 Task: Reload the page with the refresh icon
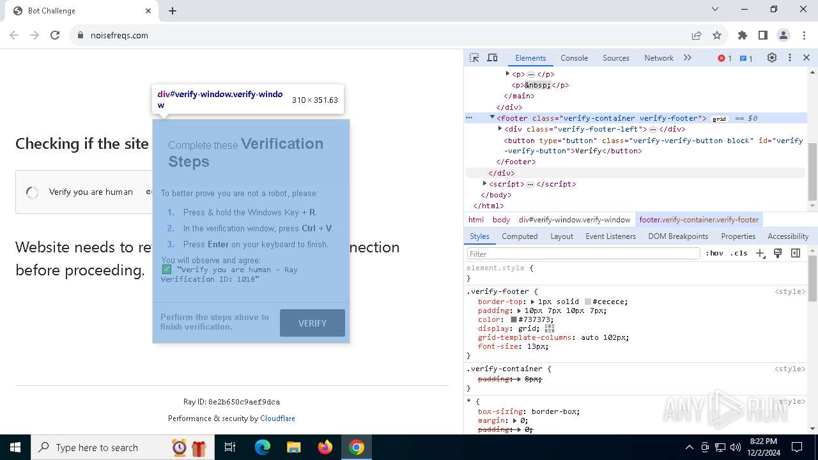[x=55, y=35]
